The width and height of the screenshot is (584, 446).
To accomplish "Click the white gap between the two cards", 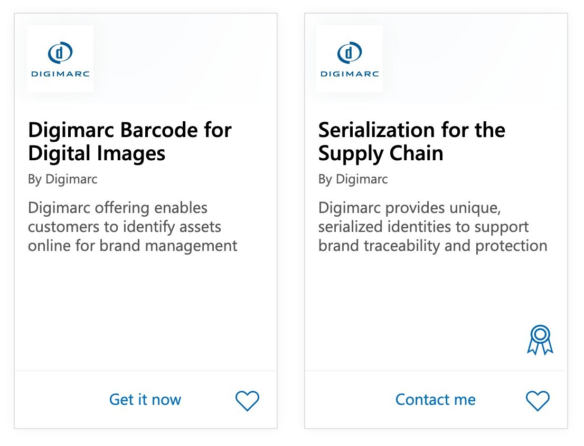I will pos(291,221).
